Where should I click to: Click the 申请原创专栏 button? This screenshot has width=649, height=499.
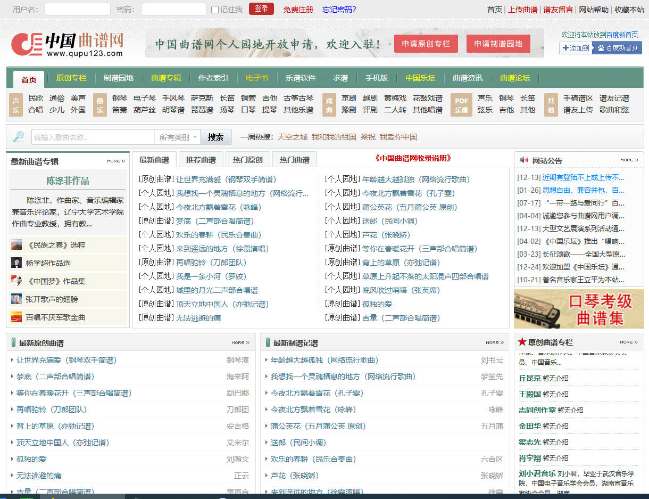pyautogui.click(x=426, y=44)
